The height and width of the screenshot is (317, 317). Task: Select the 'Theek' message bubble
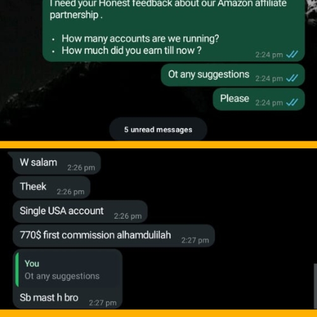coord(51,187)
